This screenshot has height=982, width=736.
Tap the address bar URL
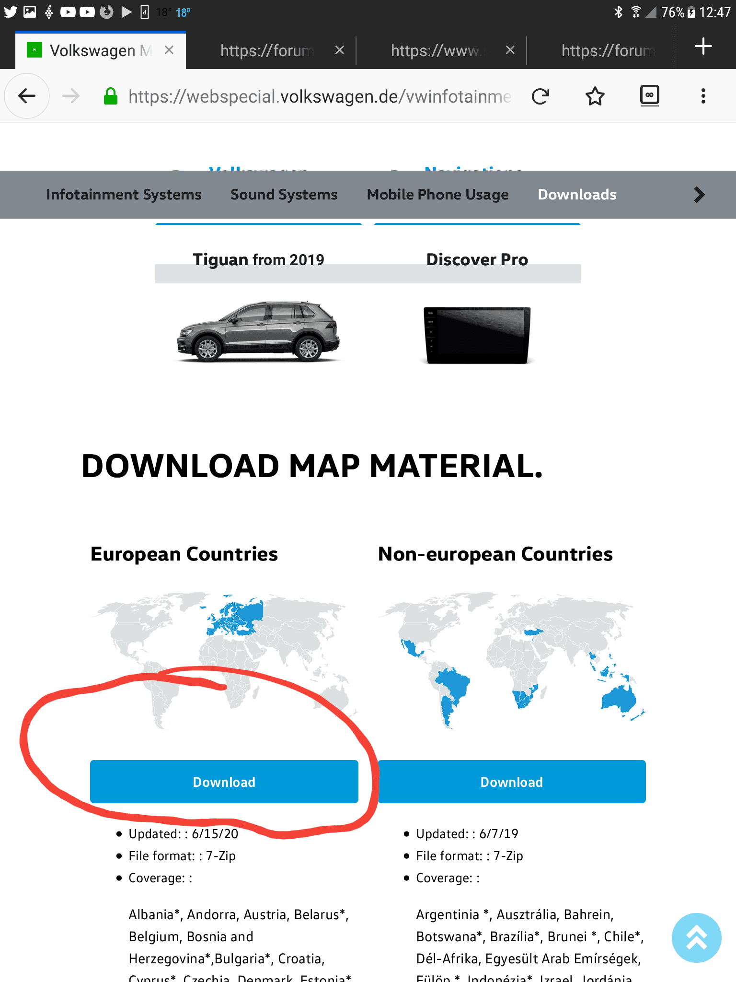pyautogui.click(x=320, y=96)
